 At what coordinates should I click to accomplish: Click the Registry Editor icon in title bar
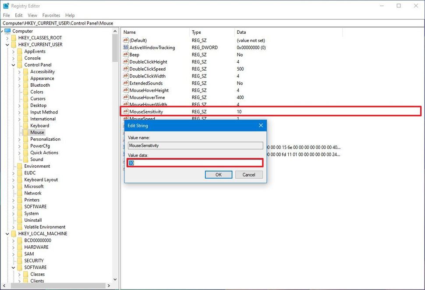5,5
